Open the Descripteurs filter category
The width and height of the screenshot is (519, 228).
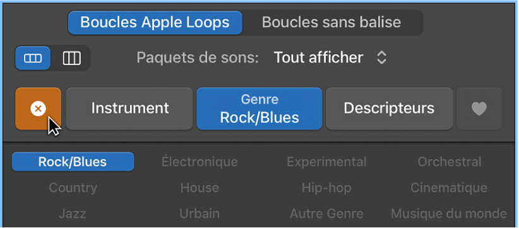click(389, 108)
